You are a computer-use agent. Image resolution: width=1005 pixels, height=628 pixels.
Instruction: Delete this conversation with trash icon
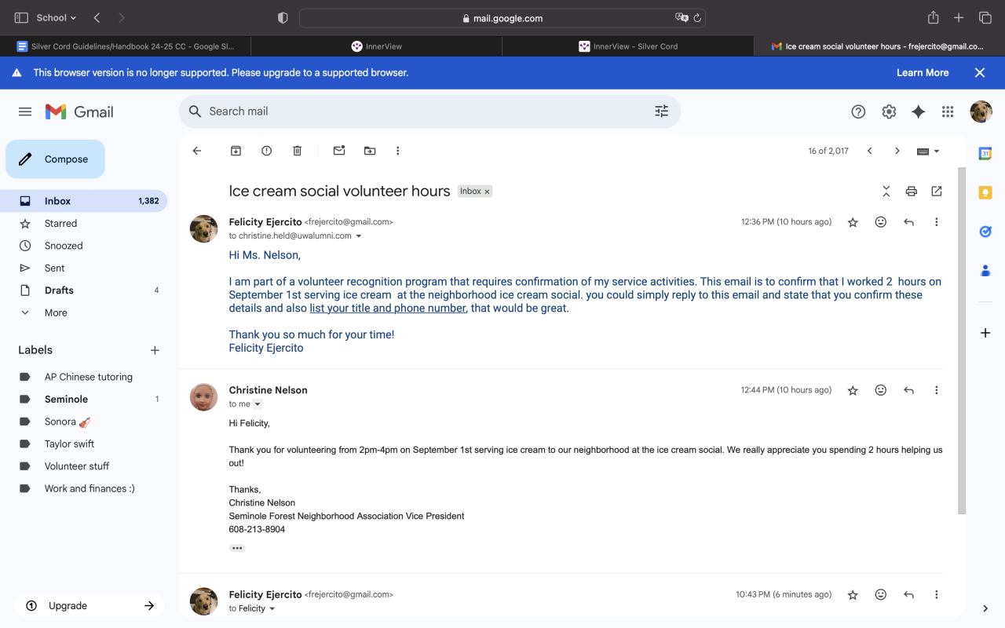click(298, 151)
